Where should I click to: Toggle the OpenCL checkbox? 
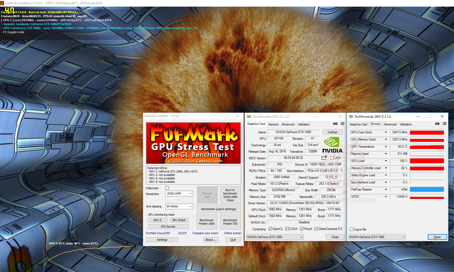(x=270, y=229)
